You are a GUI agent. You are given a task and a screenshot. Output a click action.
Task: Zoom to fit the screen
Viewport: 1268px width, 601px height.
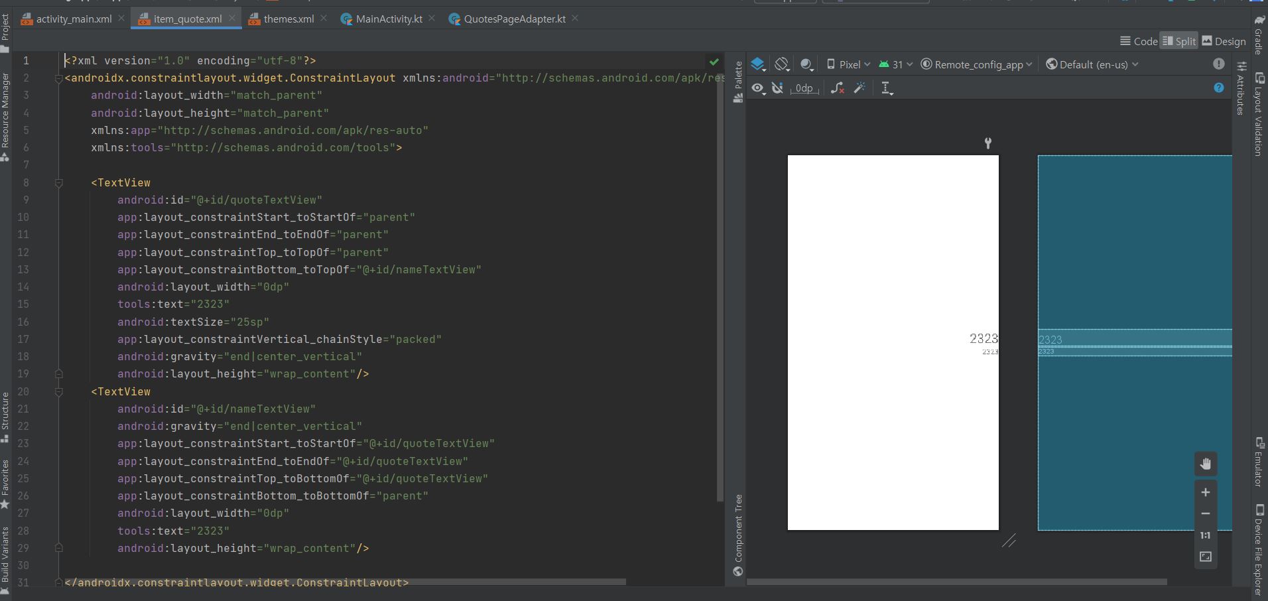[x=1206, y=557]
